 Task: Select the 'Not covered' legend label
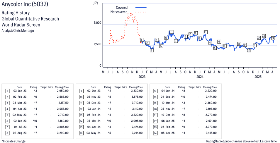[x=119, y=12]
